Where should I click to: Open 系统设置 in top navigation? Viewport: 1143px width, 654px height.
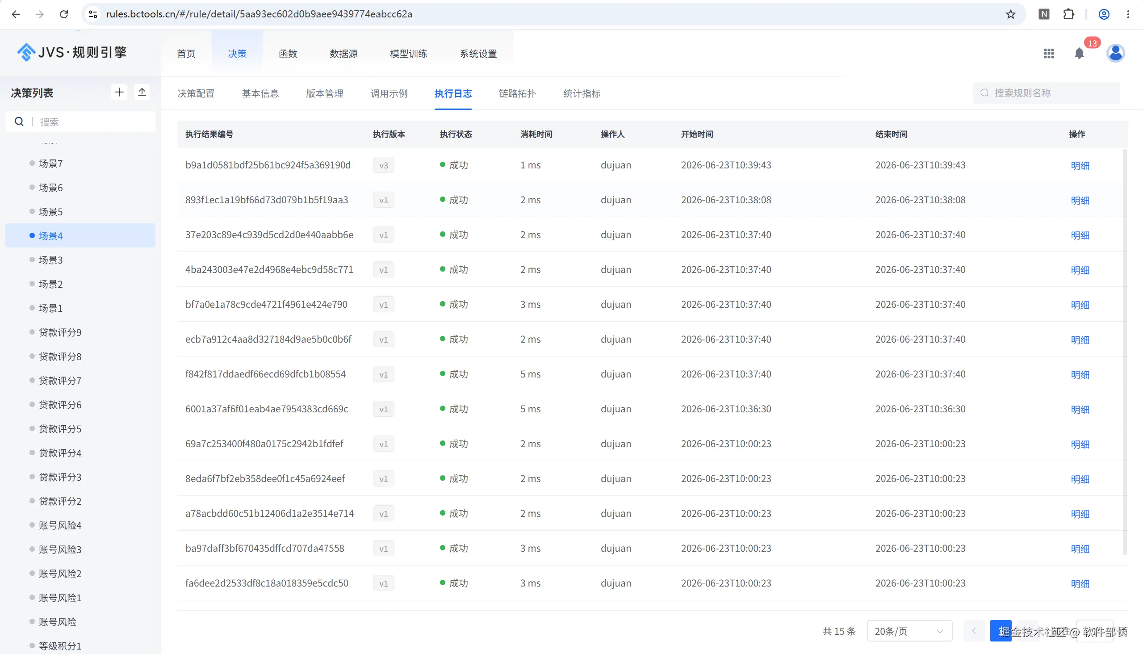478,54
